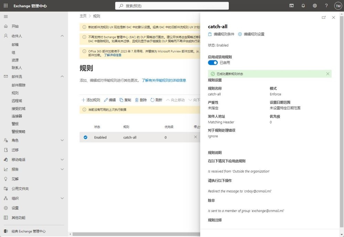
Task: Open the Cloud Shell terminal icon
Action: (x=291, y=6)
